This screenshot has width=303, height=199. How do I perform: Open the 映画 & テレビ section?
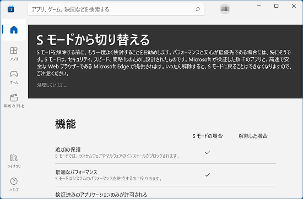[14, 101]
